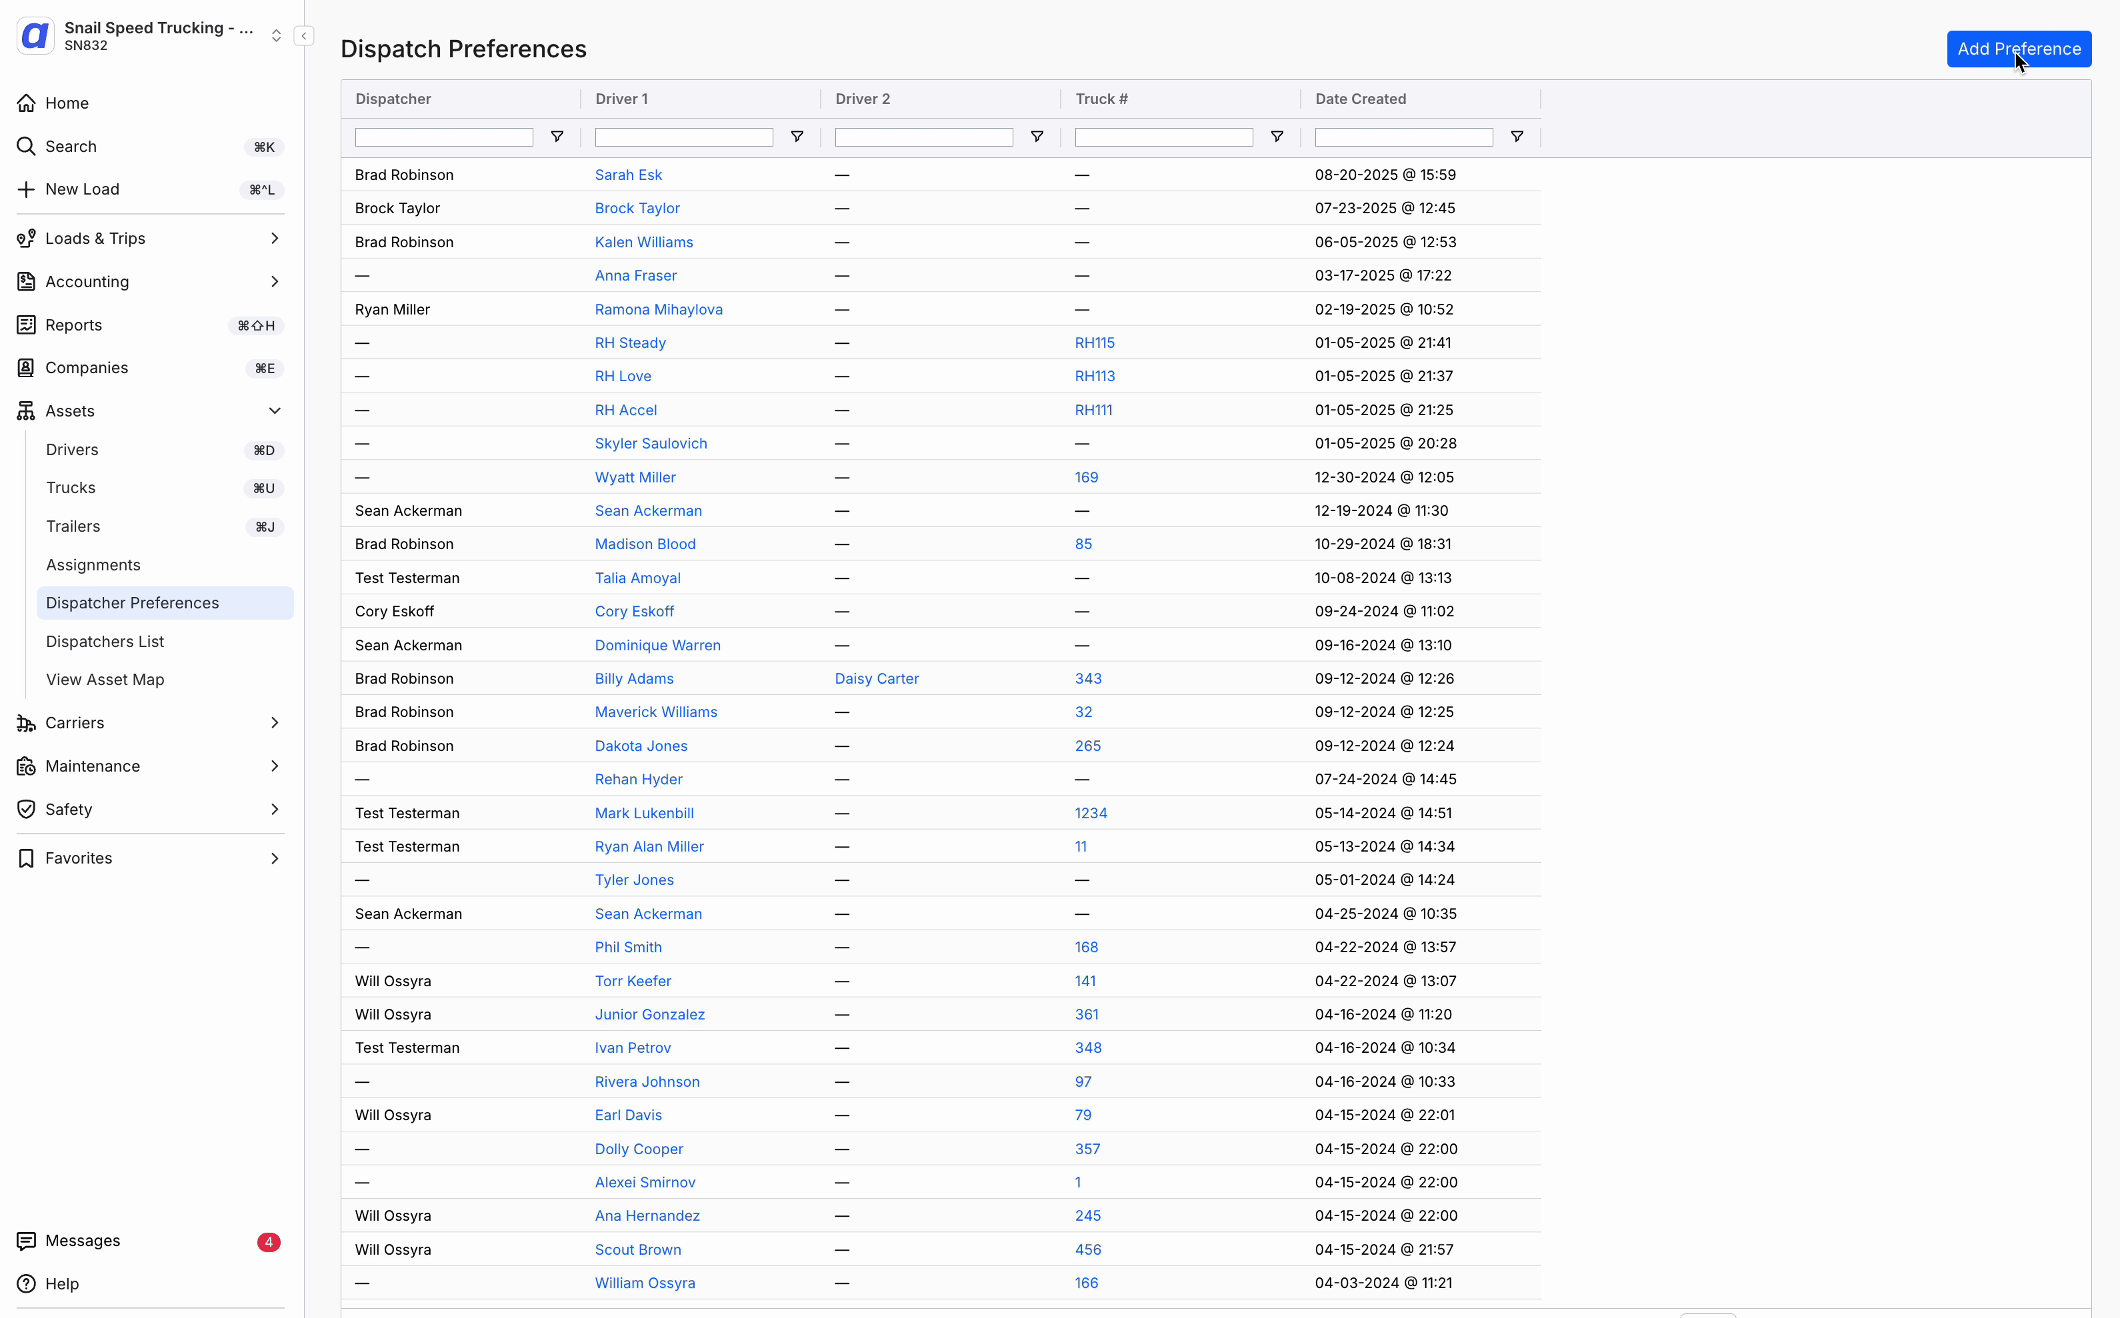Expand the Safety section
The width and height of the screenshot is (2120, 1318).
pos(150,809)
